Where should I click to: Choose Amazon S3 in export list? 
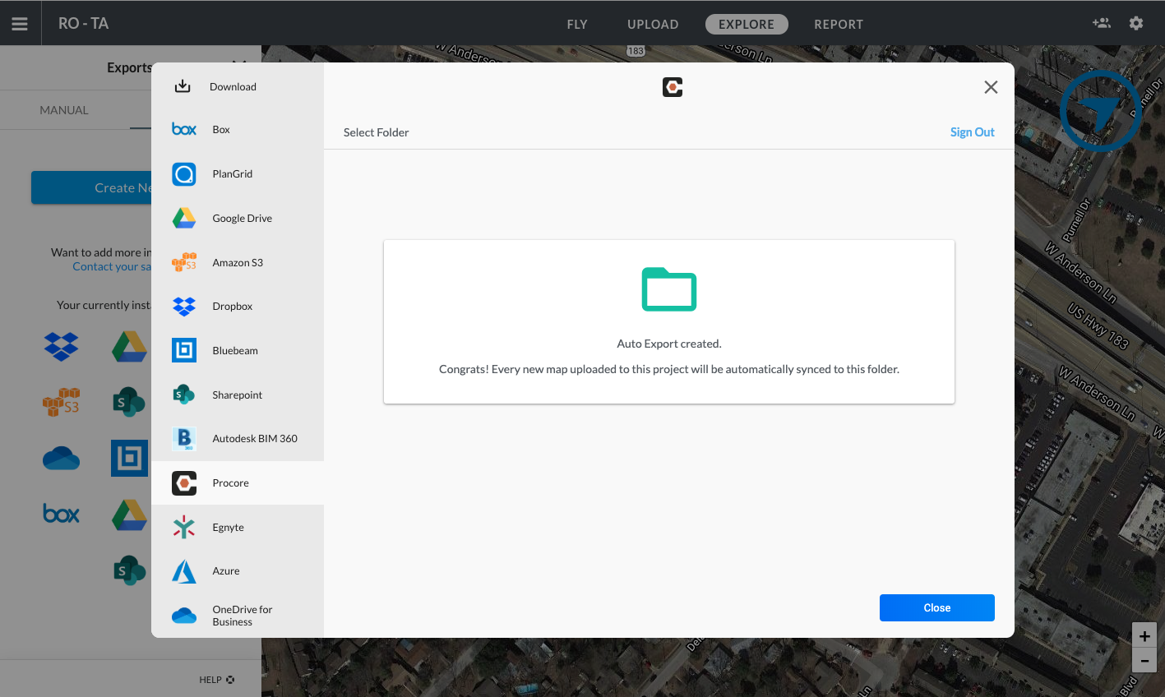pos(238,263)
